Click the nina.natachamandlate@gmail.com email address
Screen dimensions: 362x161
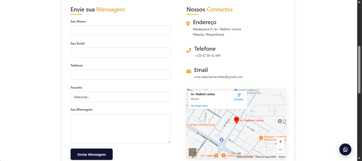[218, 77]
